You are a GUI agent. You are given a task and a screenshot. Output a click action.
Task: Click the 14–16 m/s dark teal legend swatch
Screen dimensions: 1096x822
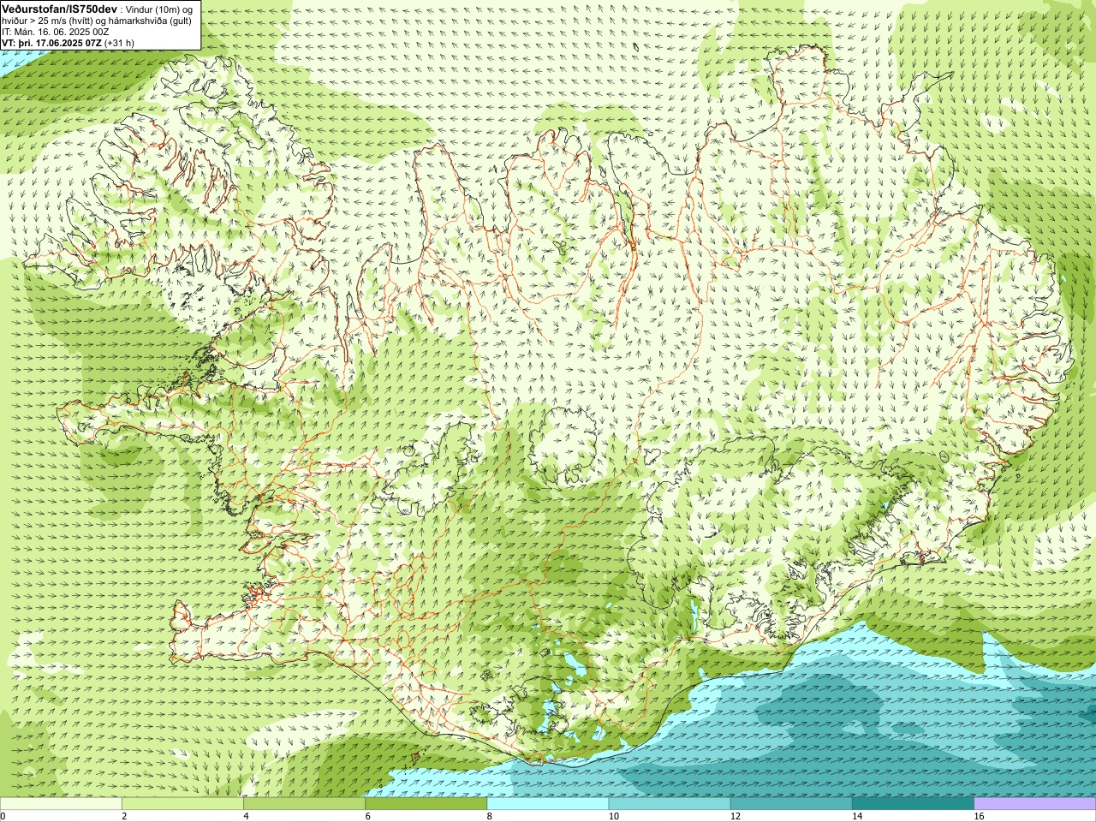(913, 804)
